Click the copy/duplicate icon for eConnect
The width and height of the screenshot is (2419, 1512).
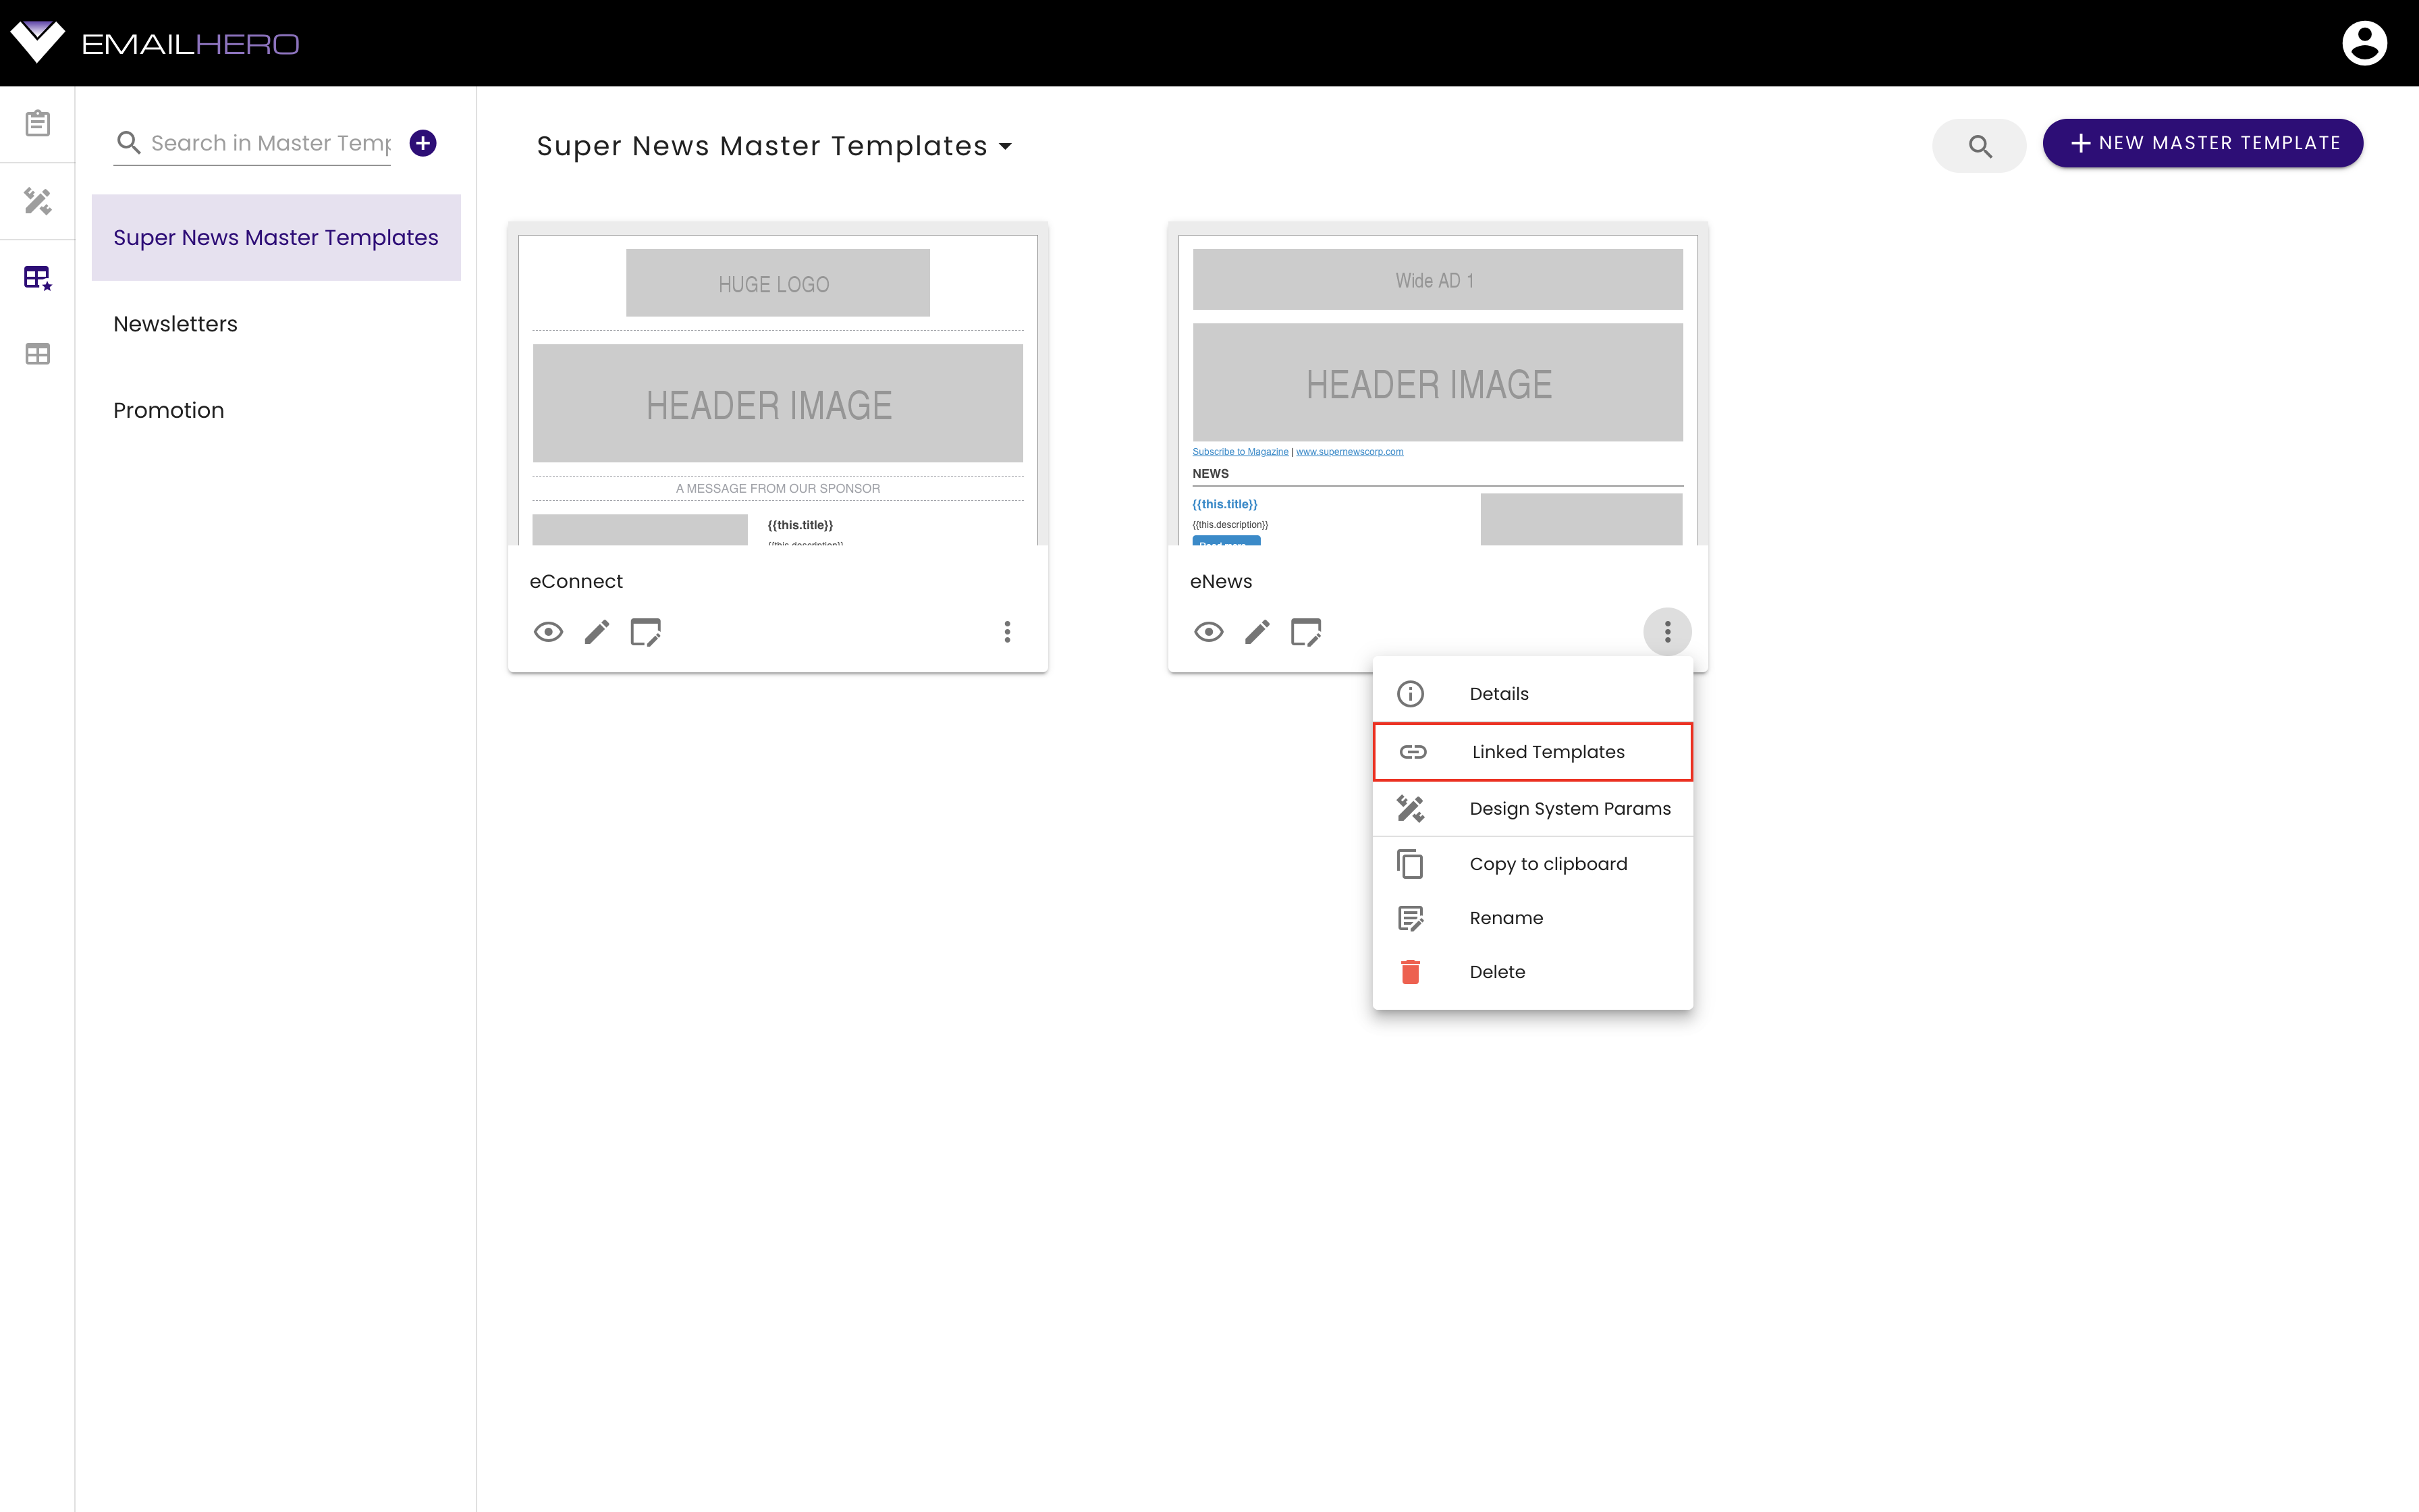pos(645,630)
